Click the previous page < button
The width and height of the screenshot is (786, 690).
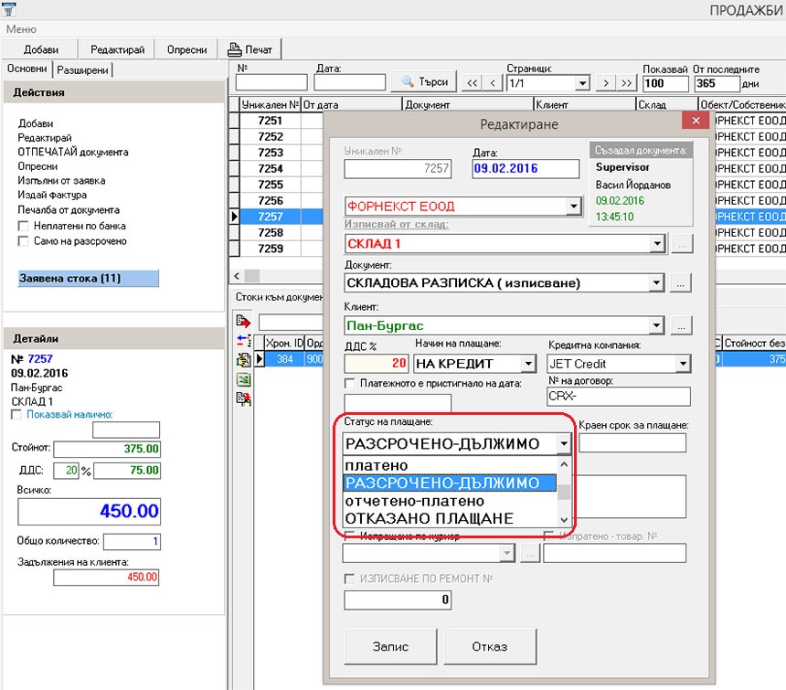pos(493,83)
